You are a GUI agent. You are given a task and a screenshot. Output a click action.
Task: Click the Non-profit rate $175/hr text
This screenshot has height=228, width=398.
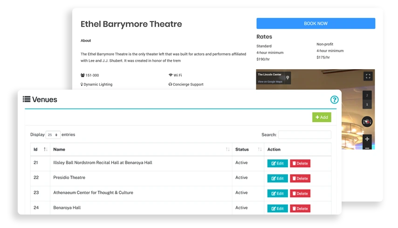pyautogui.click(x=323, y=58)
